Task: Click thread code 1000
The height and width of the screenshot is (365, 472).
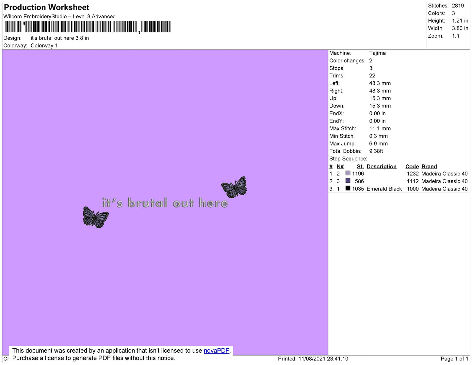Action: point(413,189)
